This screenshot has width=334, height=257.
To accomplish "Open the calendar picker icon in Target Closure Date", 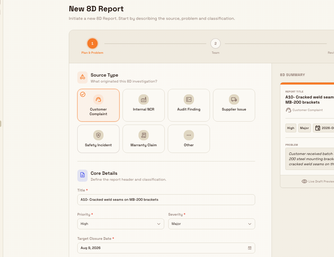I will pyautogui.click(x=250, y=248).
